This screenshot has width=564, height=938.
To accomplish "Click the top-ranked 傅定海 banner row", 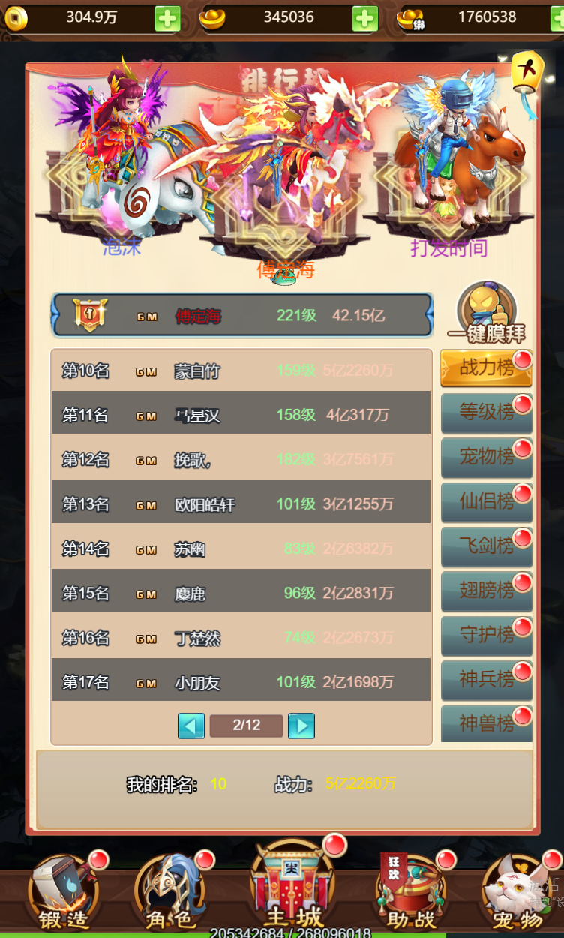I will click(241, 314).
